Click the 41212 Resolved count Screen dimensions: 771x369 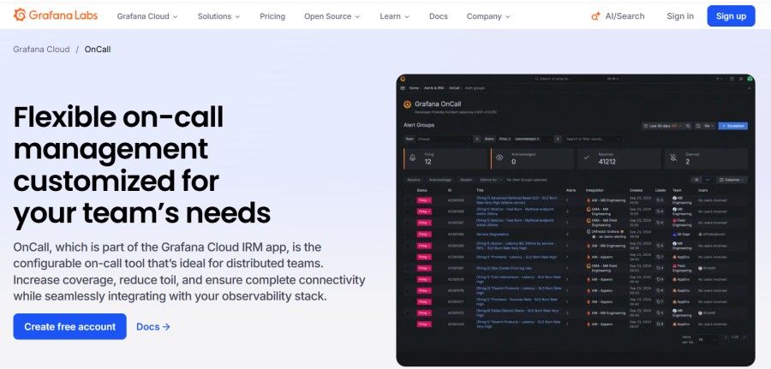pos(607,162)
